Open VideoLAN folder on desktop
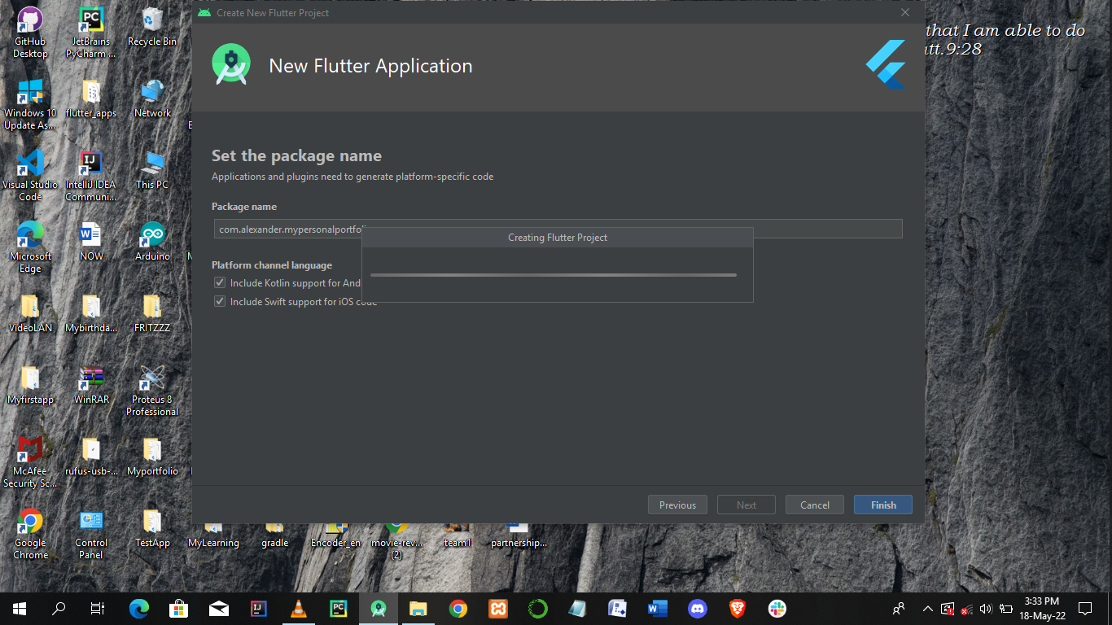Image resolution: width=1112 pixels, height=625 pixels. pos(30,313)
